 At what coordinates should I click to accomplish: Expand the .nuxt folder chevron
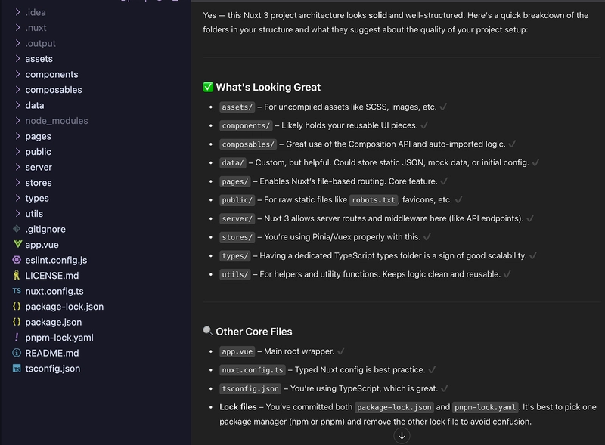17,28
